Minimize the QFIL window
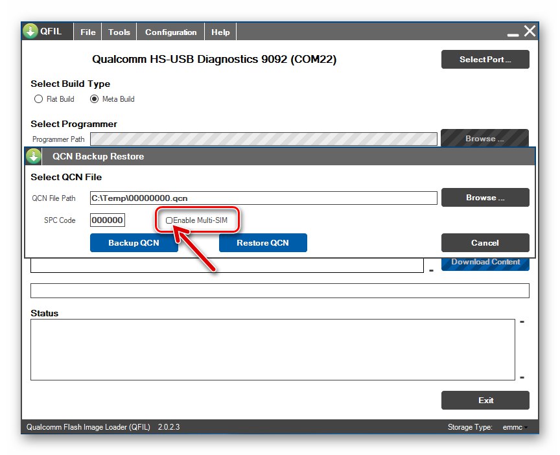Screen dimensions: 560x455 coord(513,34)
